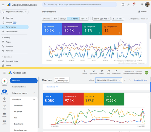Open Insights in Search Console sidebar

click(x=14, y=23)
